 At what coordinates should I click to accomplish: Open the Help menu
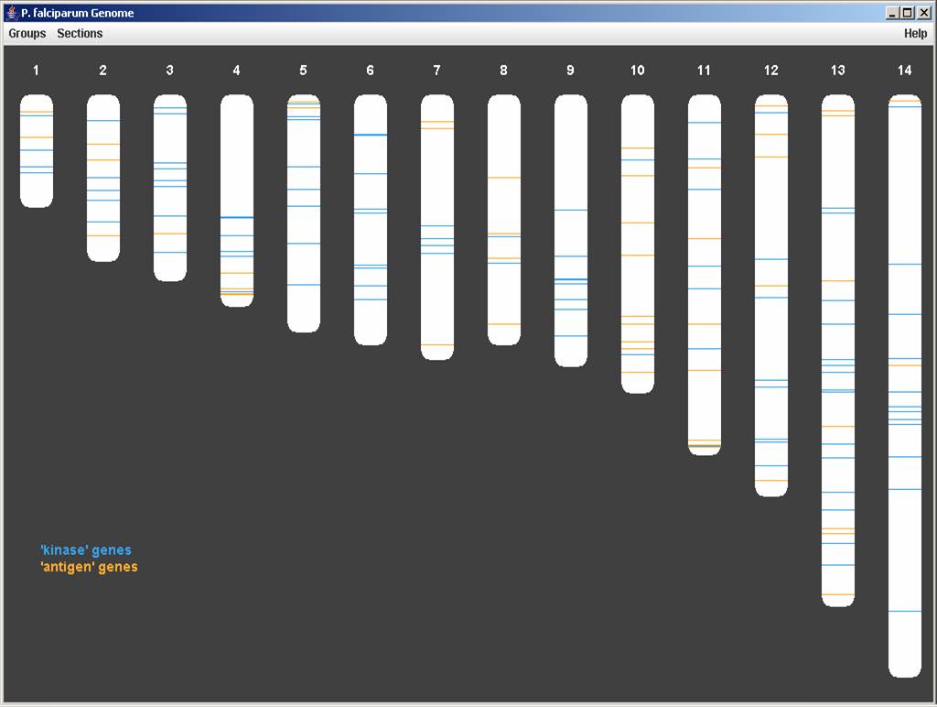tap(915, 33)
